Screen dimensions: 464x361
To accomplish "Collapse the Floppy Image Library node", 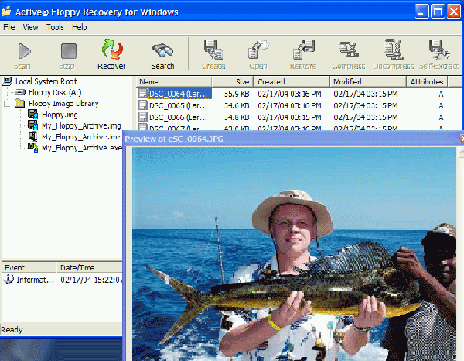I will (7, 104).
